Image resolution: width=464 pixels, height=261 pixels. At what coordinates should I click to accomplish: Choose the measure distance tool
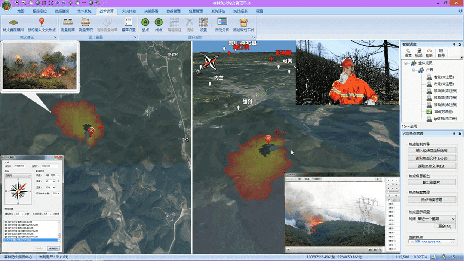68,24
